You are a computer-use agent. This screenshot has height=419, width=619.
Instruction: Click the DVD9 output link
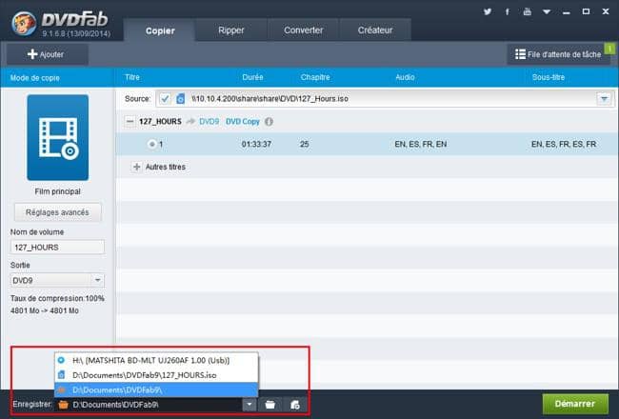[x=209, y=122]
